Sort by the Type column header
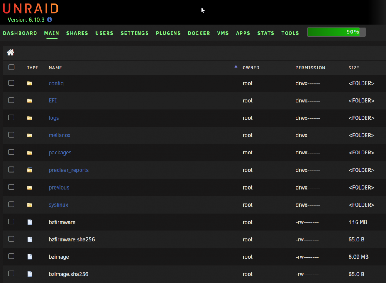Viewport: 386px width, 283px height. [32, 68]
